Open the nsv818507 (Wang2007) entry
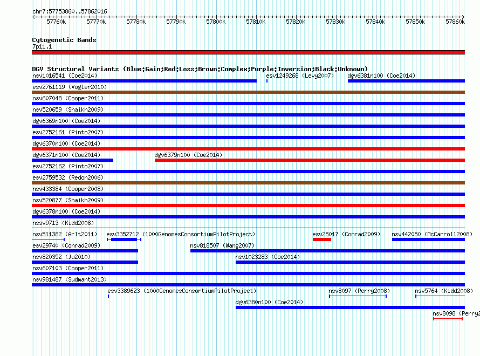The image size is (480, 356). [x=222, y=245]
